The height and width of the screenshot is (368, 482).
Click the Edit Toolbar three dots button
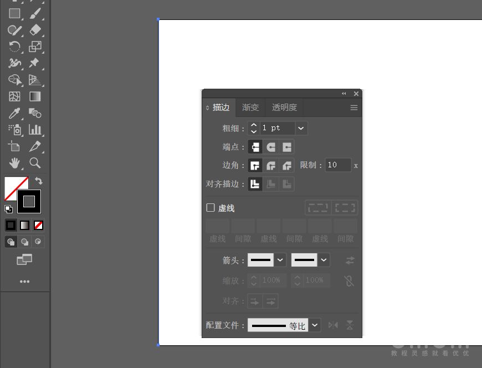click(x=24, y=282)
